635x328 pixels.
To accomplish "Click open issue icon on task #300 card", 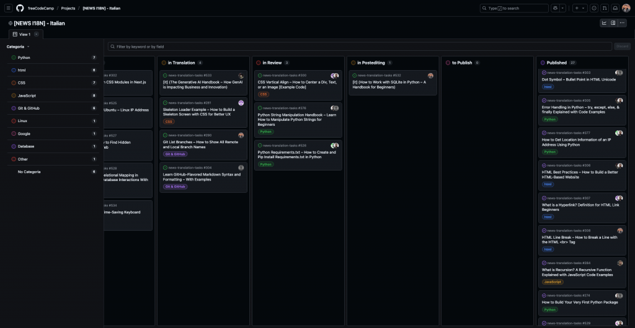I will [260, 75].
